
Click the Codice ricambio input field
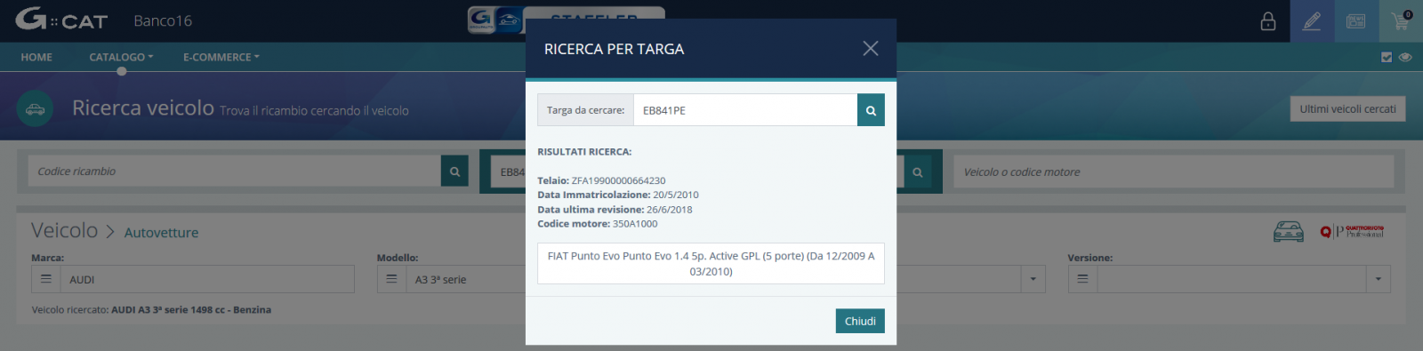click(234, 172)
